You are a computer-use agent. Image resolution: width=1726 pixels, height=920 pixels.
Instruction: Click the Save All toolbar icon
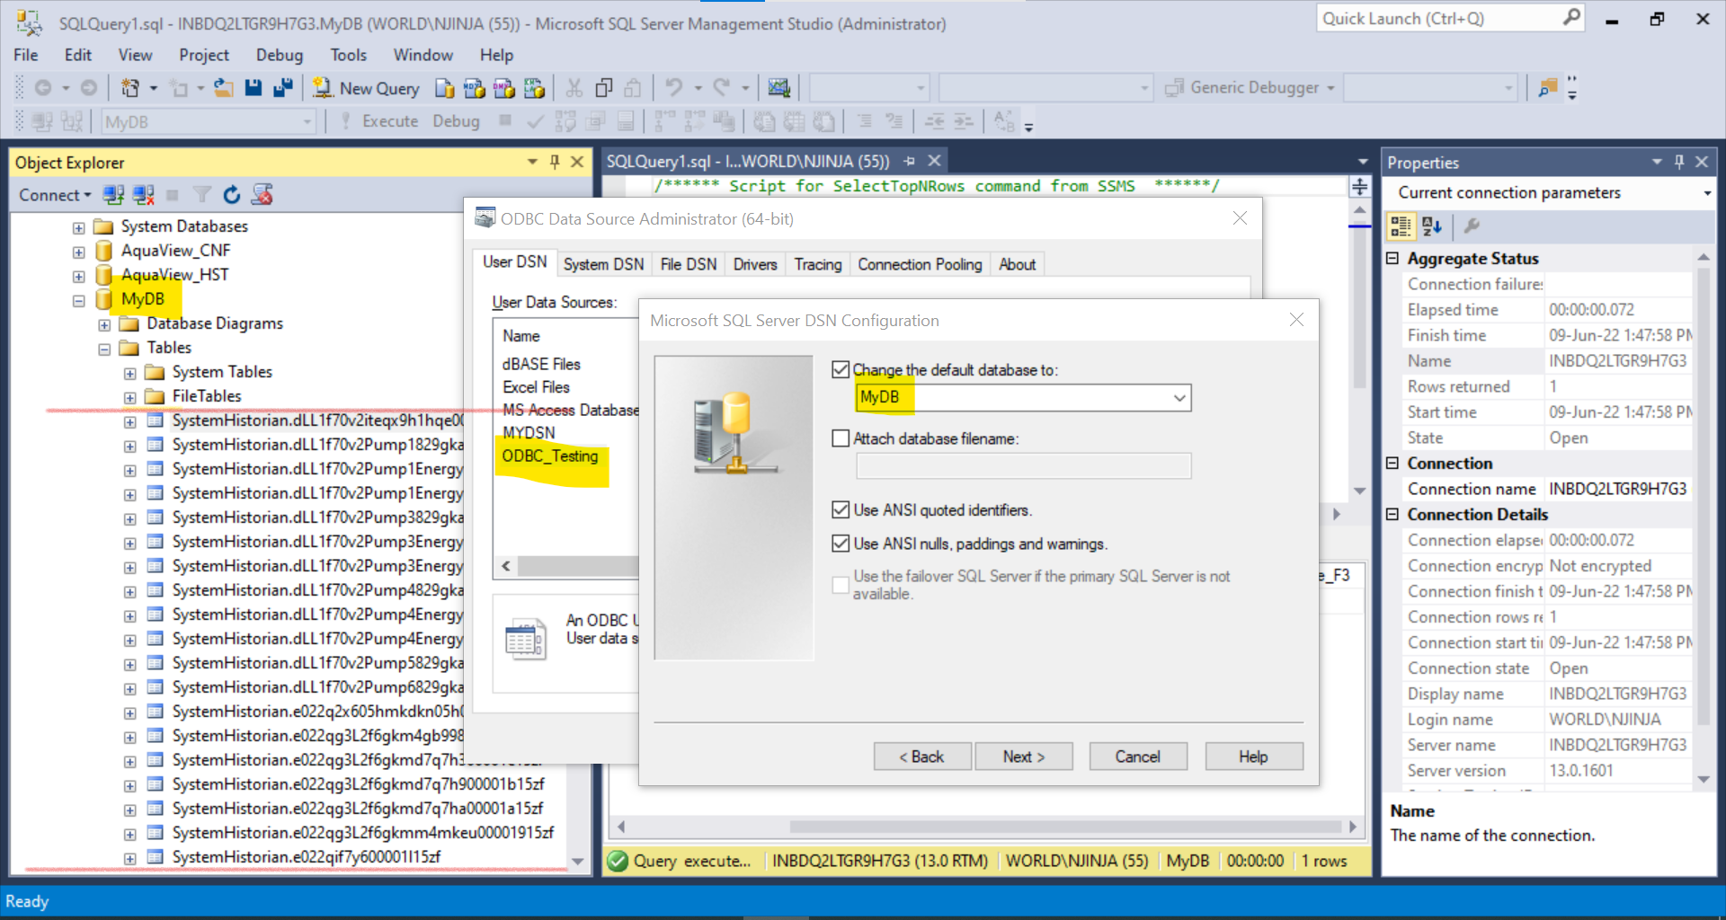click(x=283, y=88)
